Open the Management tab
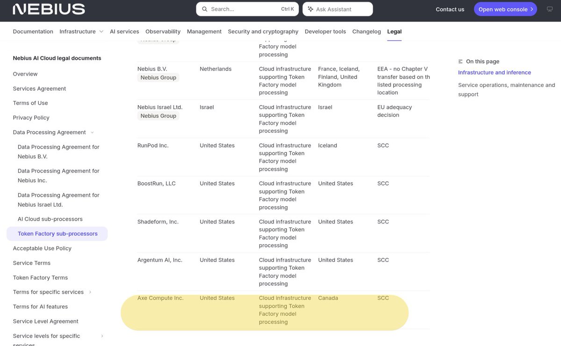This screenshot has width=561, height=346. pos(204,31)
